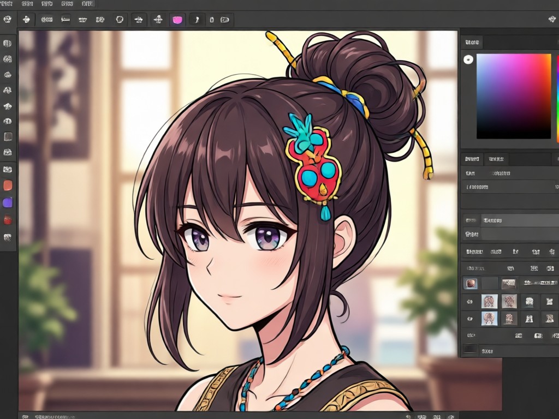559x419 pixels.
Task: Toggle the eye icon of the lower portrait layer row
Action: point(470,319)
